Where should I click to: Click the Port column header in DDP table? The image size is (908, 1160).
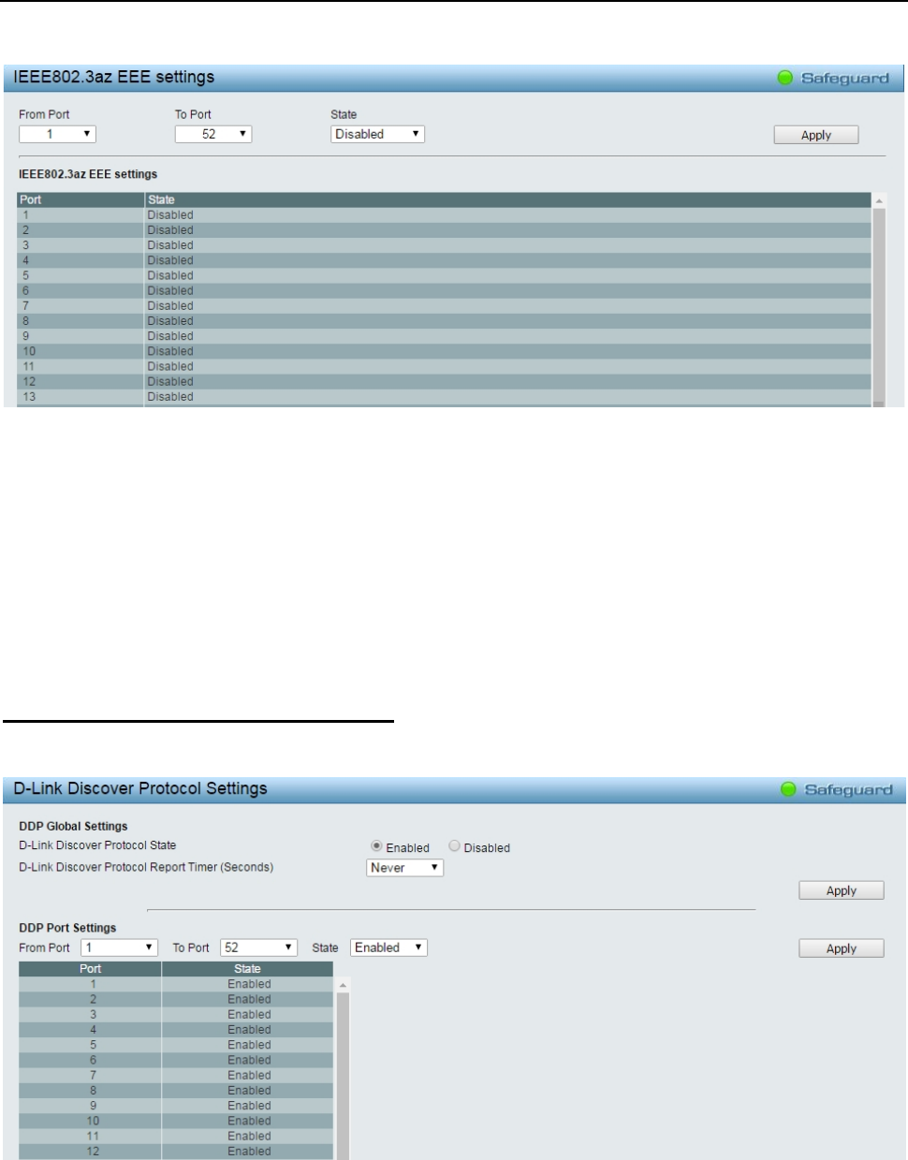pyautogui.click(x=90, y=969)
